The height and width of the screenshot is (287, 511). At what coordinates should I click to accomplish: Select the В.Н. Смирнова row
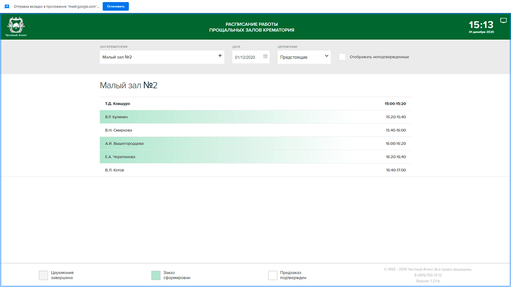pos(255,130)
